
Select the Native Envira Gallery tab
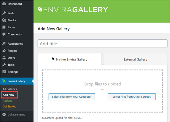[x=70, y=59]
